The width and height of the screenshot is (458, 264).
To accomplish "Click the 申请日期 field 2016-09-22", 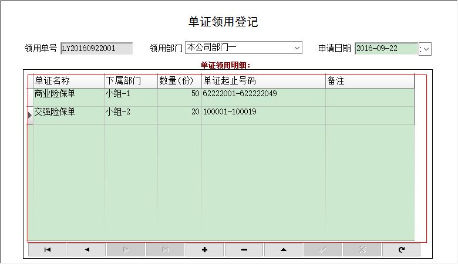I will tap(386, 48).
